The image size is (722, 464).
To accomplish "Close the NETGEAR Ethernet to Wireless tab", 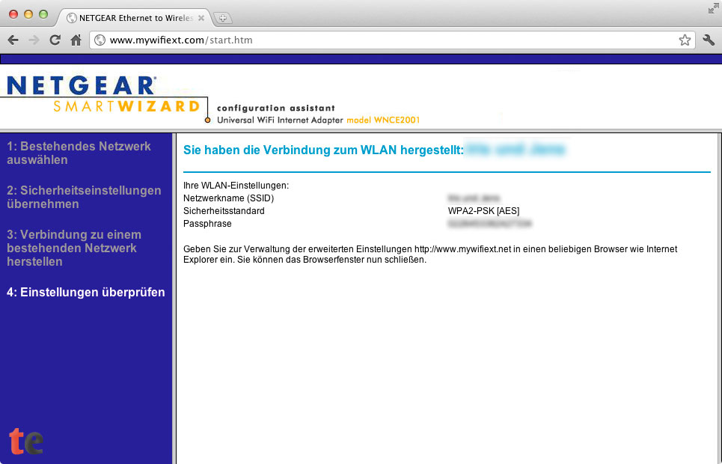I will tap(201, 18).
